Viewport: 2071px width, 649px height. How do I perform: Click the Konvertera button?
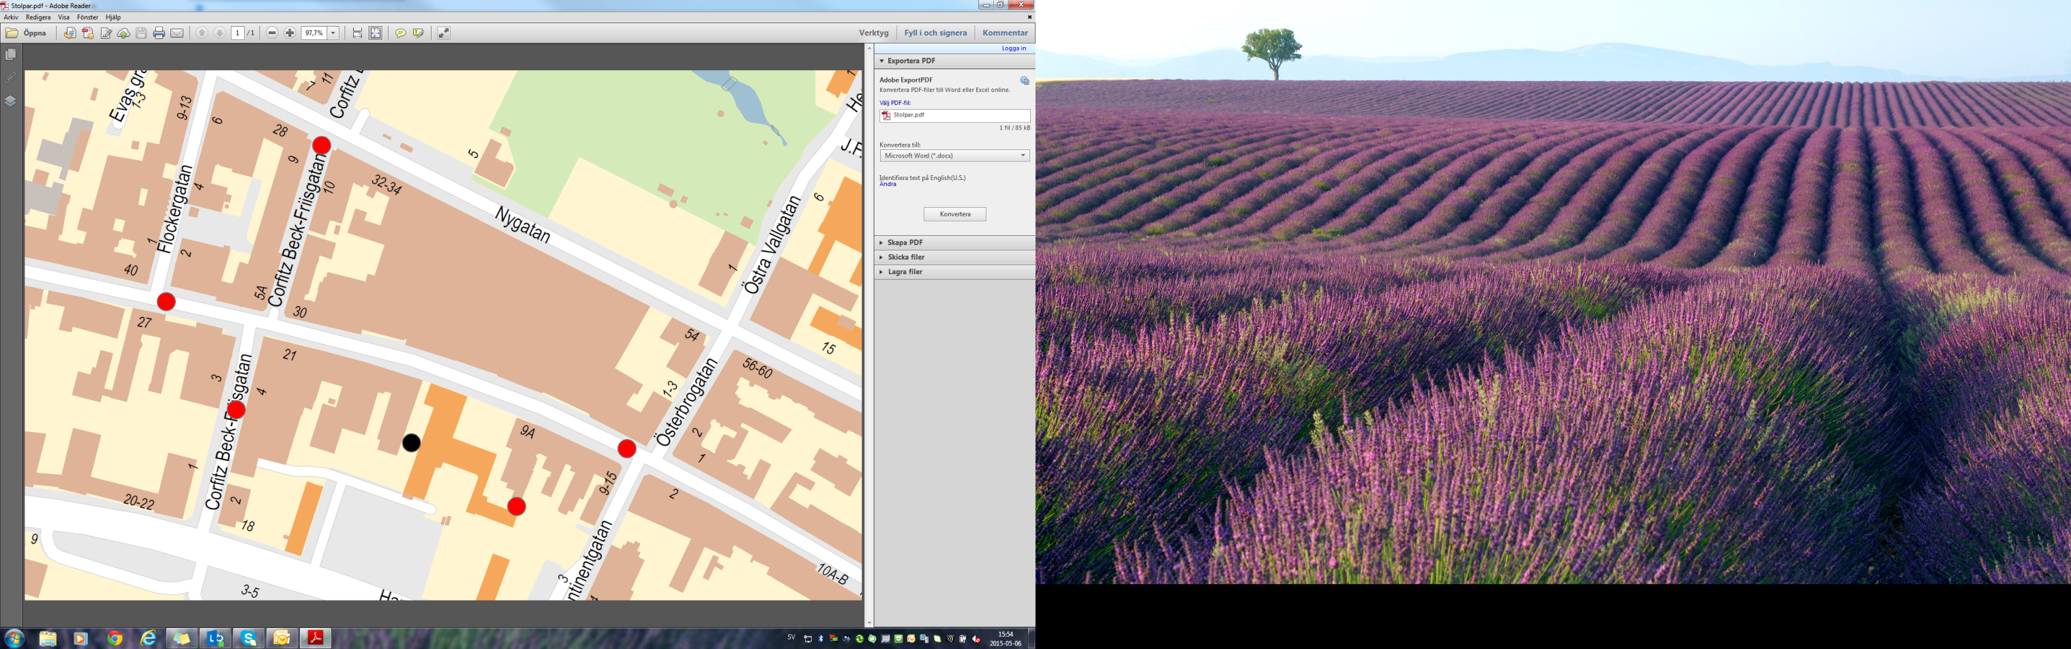click(954, 214)
